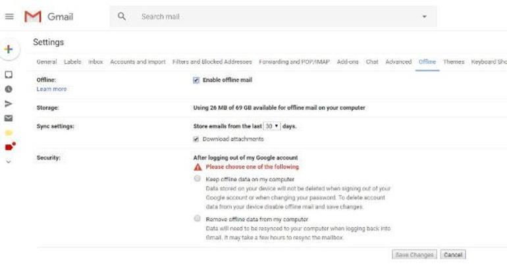Screen dimensions: 507x264
Task: Select Keep offline data on my computer
Action: click(x=197, y=178)
